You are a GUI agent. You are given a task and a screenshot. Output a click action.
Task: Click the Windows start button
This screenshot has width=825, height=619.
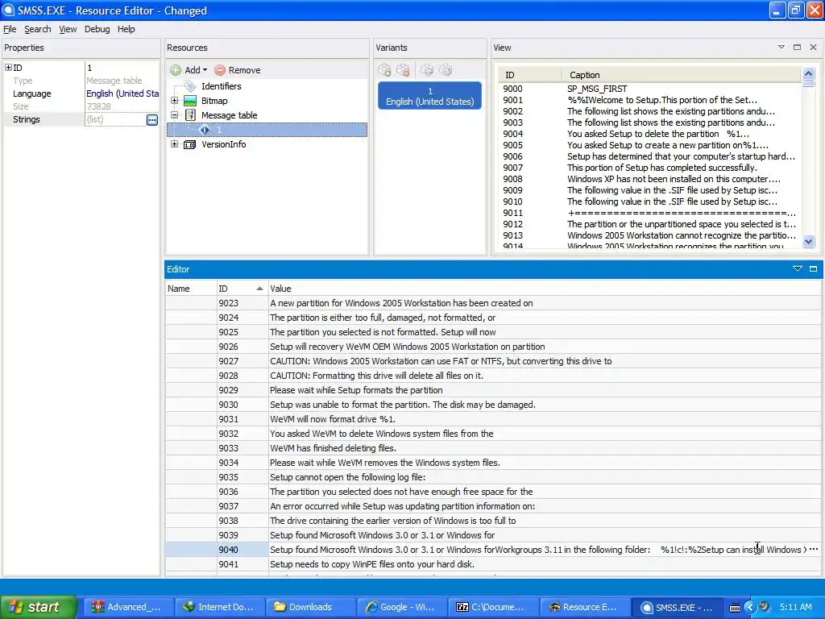coord(38,607)
